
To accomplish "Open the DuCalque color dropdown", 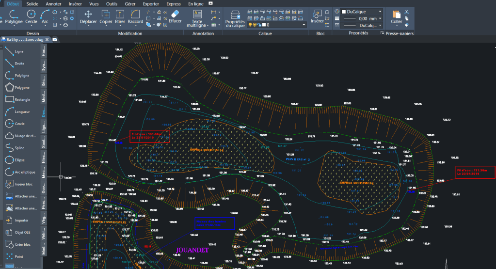I will [x=380, y=11].
